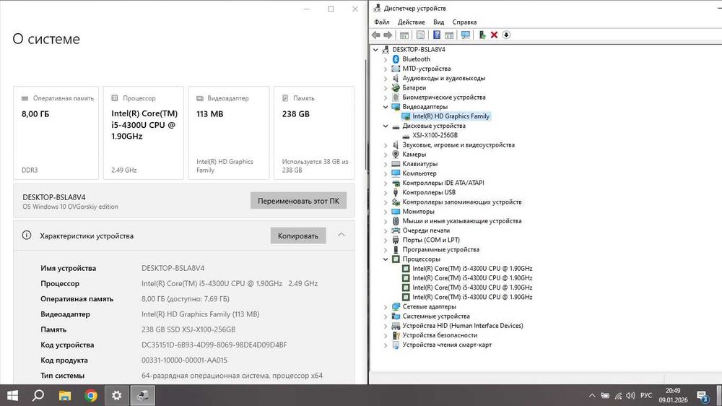
Task: Collapse the Дисковые устройства node
Action: pyautogui.click(x=386, y=126)
